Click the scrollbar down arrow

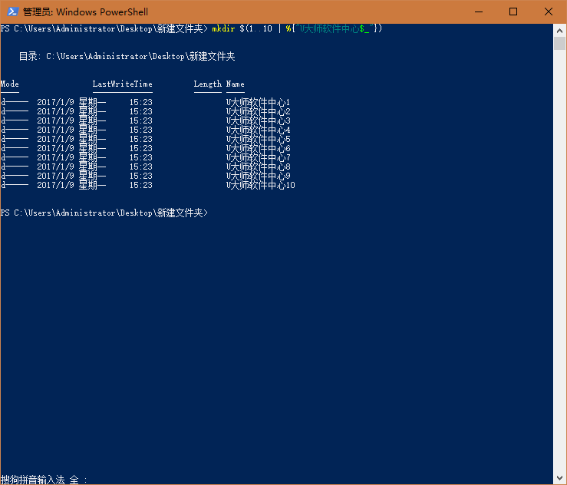(560, 478)
